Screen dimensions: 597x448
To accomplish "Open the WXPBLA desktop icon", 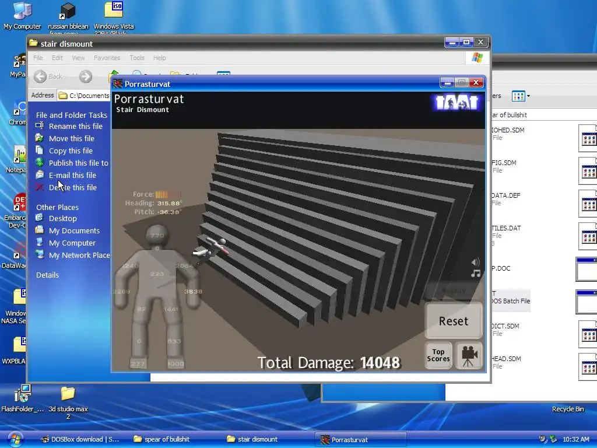I will point(15,351).
